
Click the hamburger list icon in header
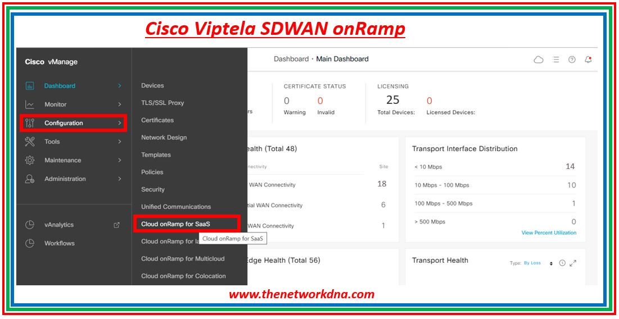pyautogui.click(x=556, y=60)
